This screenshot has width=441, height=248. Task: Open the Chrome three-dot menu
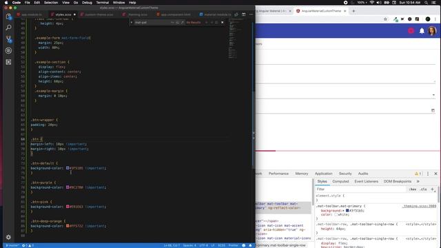pos(435,19)
